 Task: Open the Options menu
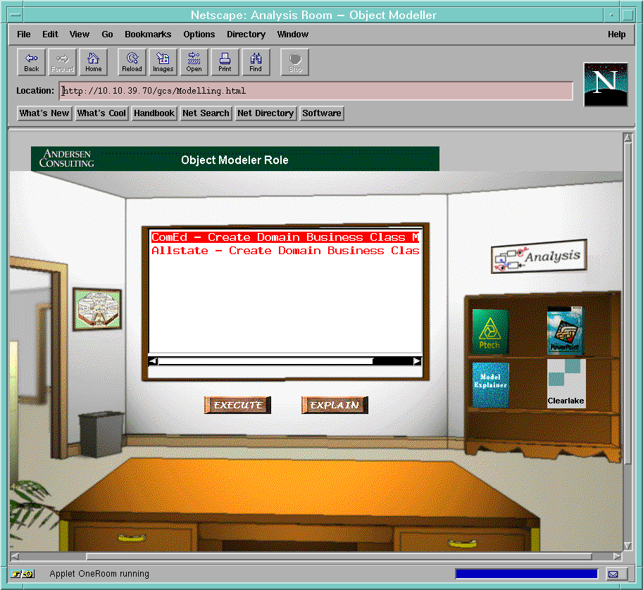[199, 34]
